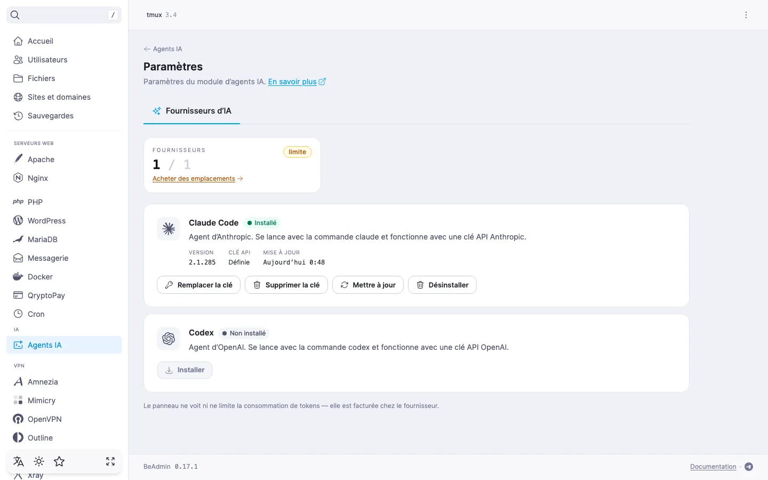768x480 pixels.
Task: Go to Utilisateurs in the sidebar
Action: pyautogui.click(x=64, y=60)
